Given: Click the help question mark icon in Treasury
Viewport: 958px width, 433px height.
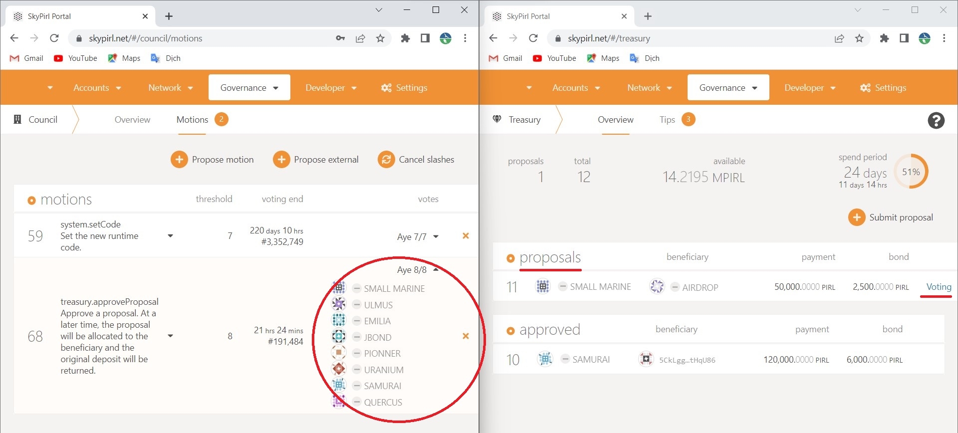Looking at the screenshot, I should point(936,121).
